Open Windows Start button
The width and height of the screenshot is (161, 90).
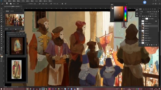pyautogui.click(x=1, y=89)
